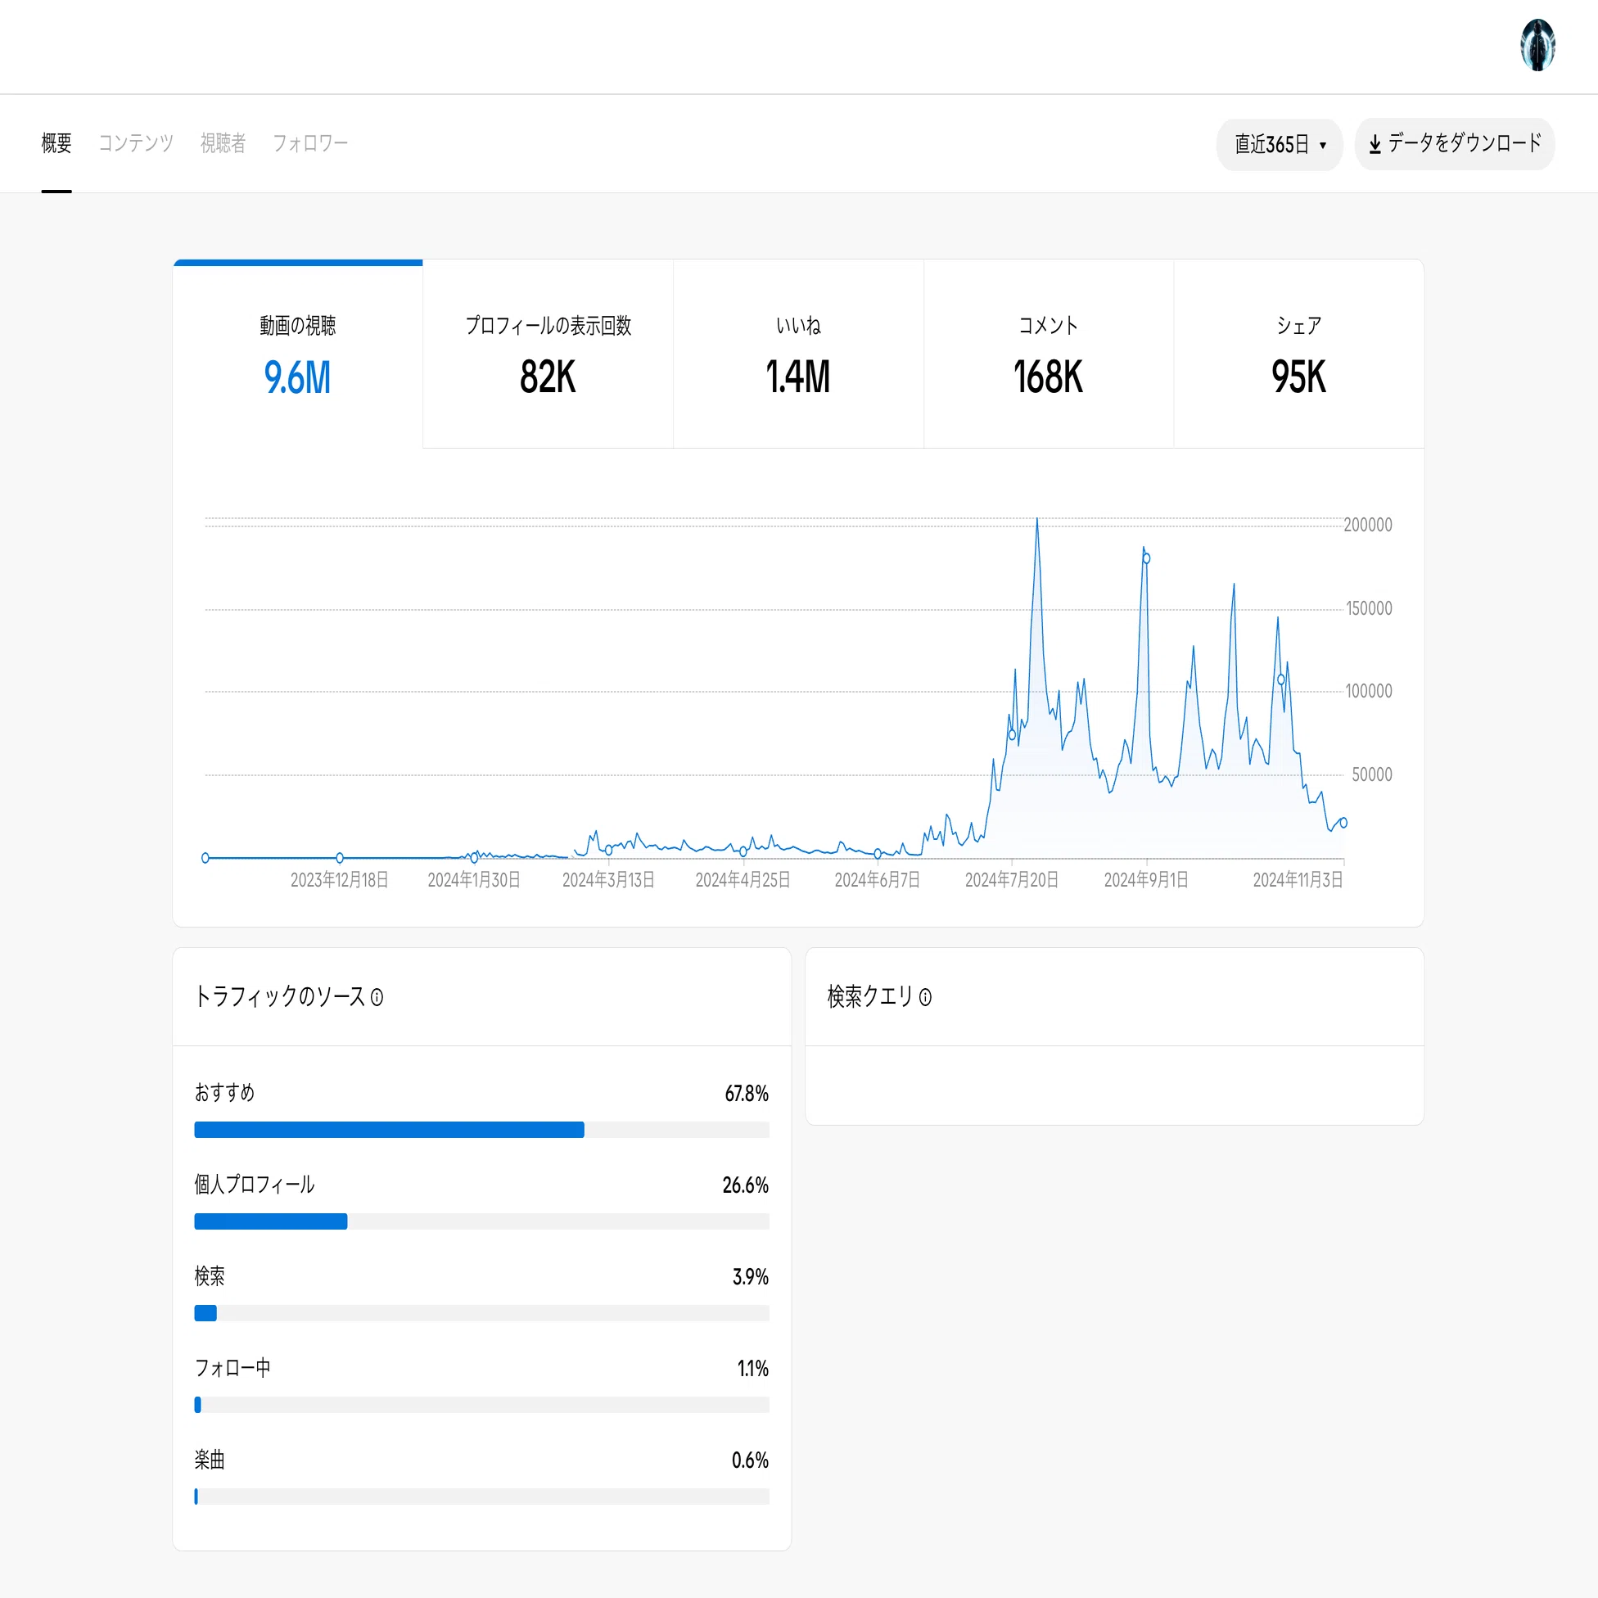The image size is (1598, 1598).
Task: Click the 個人プロフィール traffic source label
Action: (x=255, y=1185)
